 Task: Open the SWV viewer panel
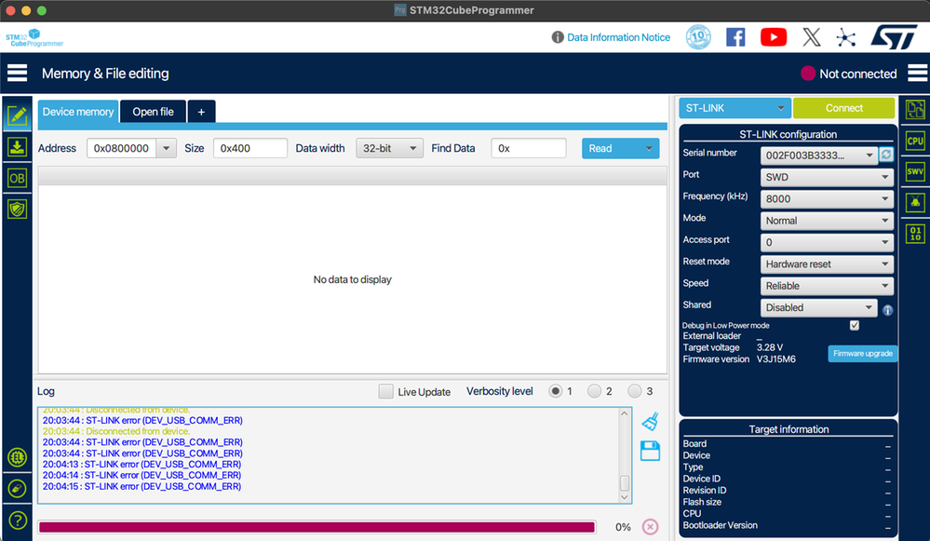(x=915, y=171)
